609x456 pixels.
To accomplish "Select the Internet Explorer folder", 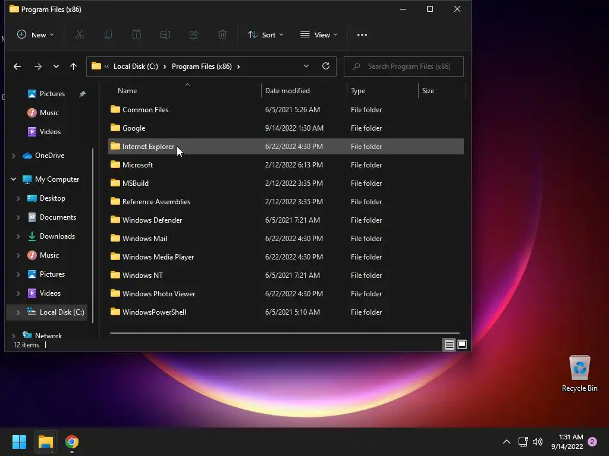I will click(x=286, y=147).
